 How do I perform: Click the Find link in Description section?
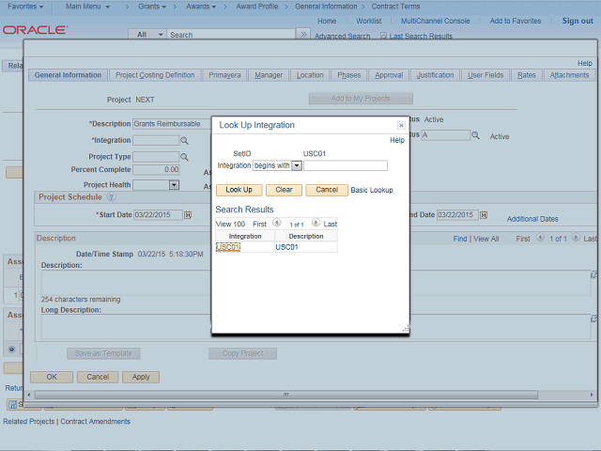[x=460, y=239]
